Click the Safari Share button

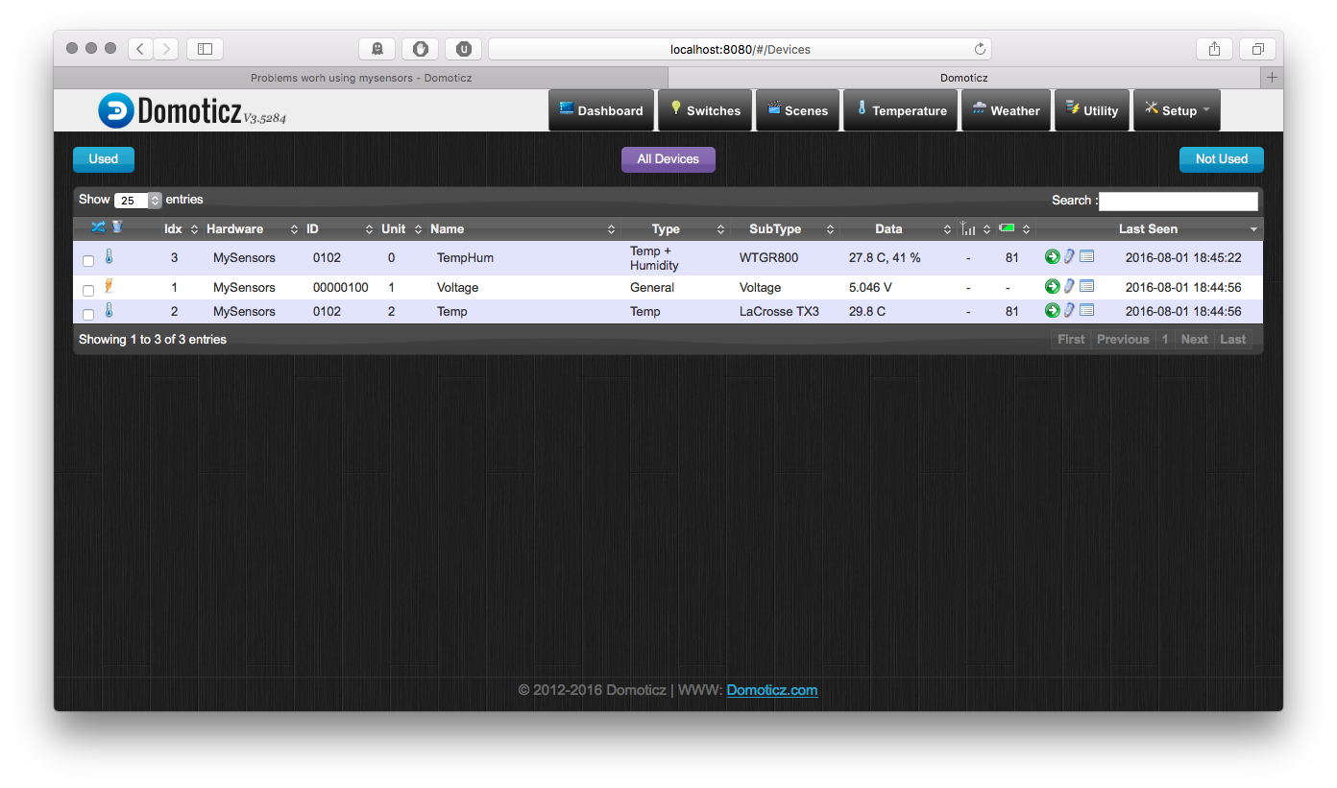pos(1215,49)
